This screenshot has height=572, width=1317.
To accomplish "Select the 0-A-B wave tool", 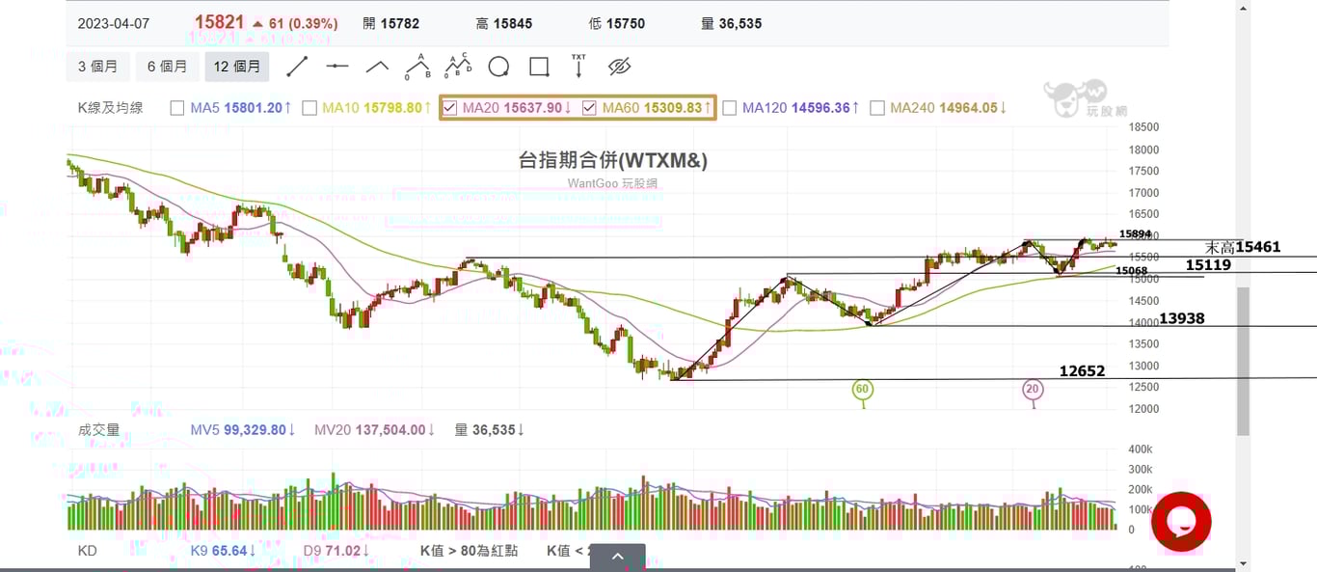I will point(417,66).
